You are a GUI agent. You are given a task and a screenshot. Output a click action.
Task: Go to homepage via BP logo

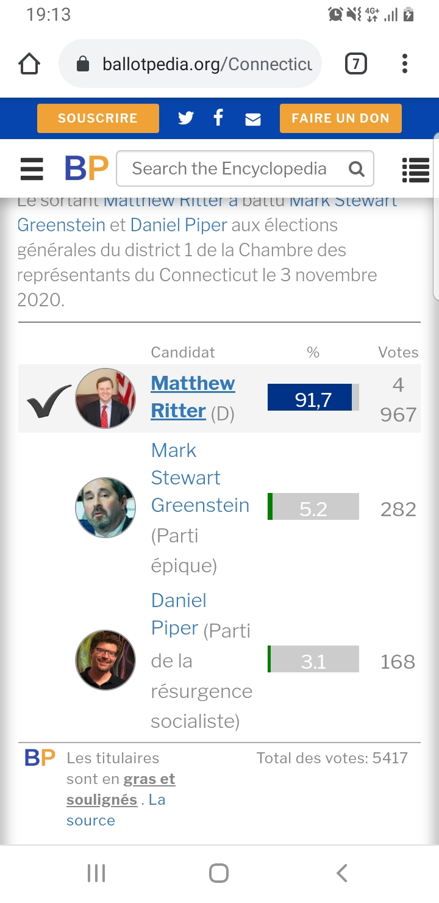87,168
